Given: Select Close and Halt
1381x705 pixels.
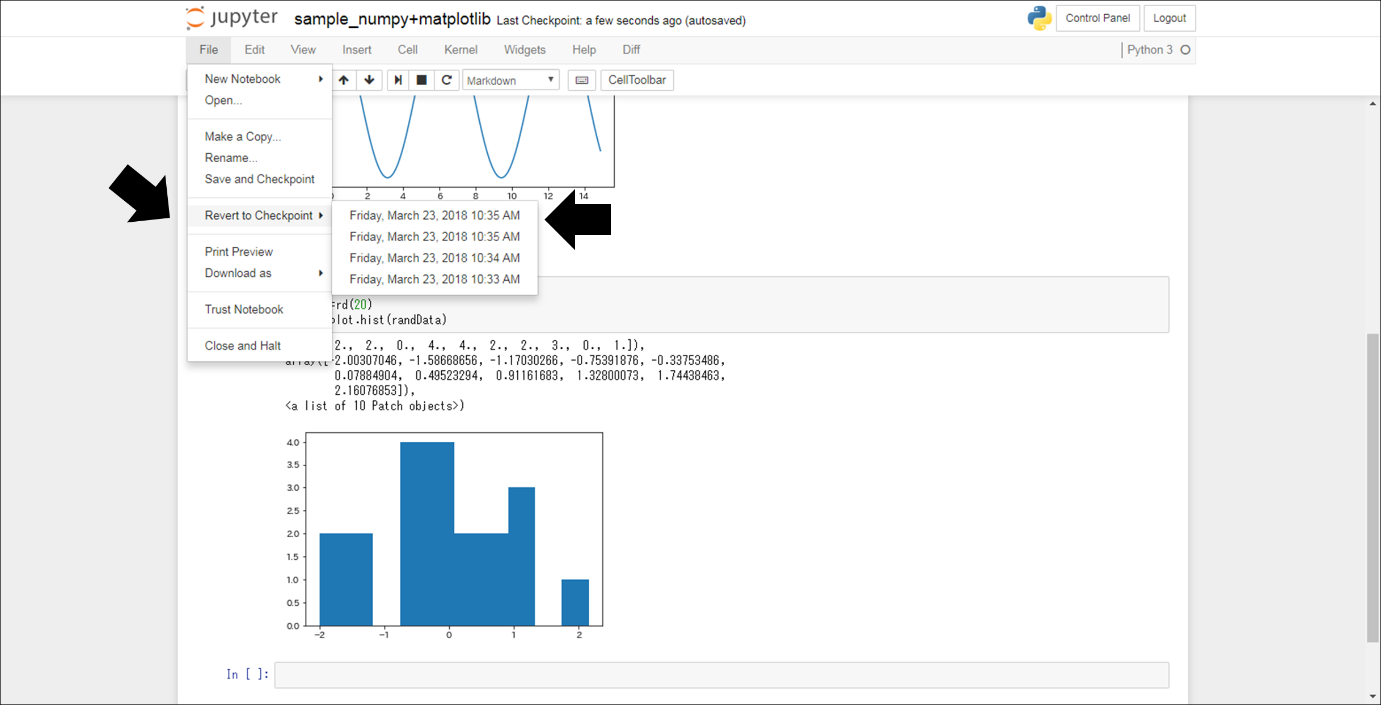Looking at the screenshot, I should pyautogui.click(x=260, y=346).
